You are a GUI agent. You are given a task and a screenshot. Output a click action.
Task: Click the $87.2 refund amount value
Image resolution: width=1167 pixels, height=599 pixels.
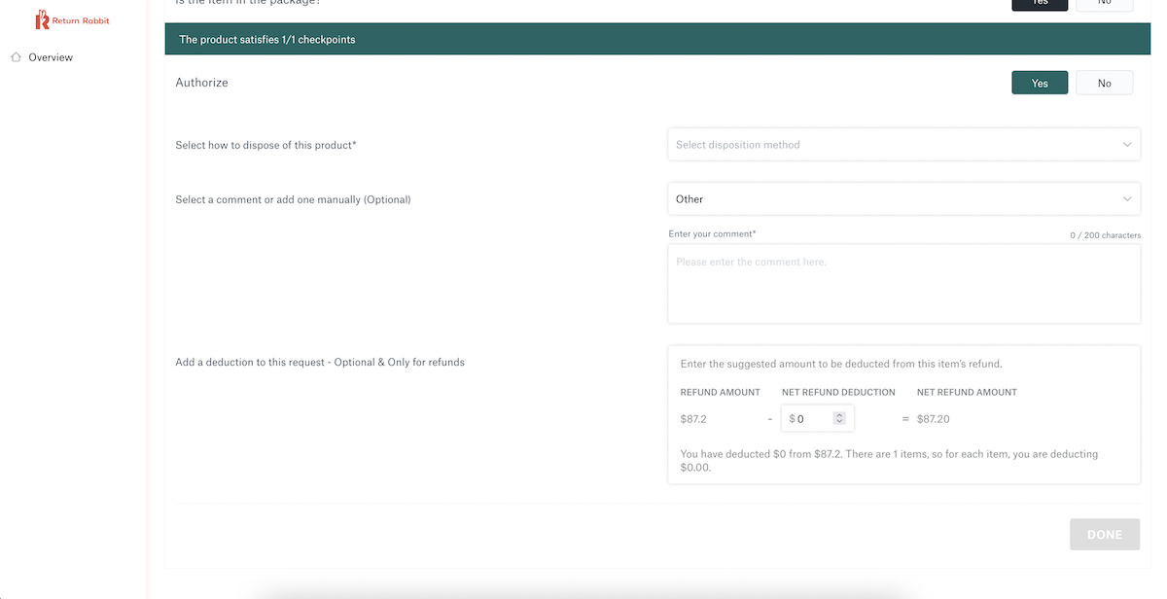(x=693, y=419)
